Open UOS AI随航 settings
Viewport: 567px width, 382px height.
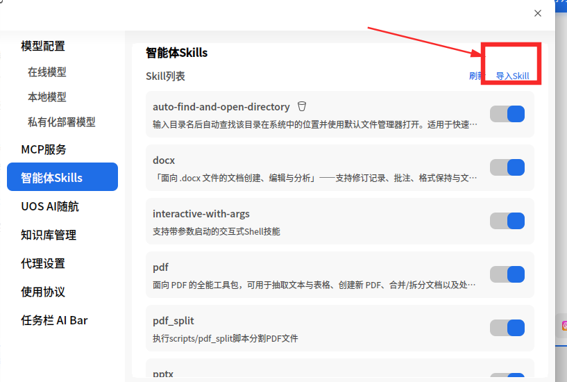(50, 206)
